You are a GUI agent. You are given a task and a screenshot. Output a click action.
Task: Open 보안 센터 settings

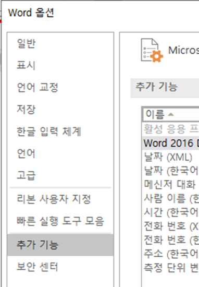coord(60,267)
